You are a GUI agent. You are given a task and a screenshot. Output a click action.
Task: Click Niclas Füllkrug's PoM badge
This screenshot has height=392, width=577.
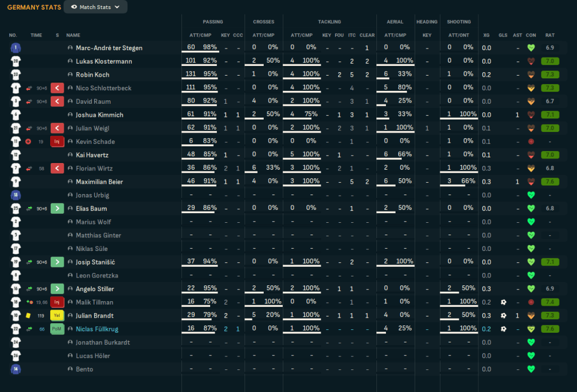tap(57, 329)
